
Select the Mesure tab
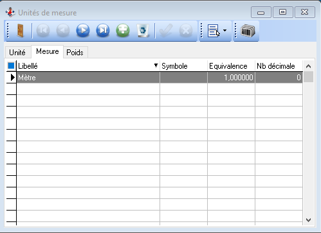(48, 51)
